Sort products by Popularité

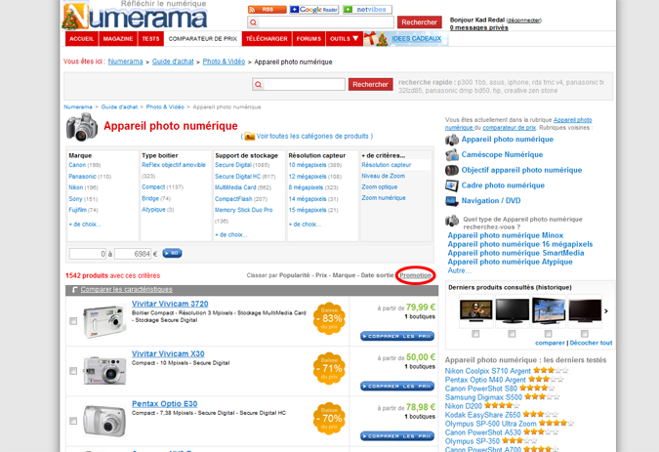[x=294, y=275]
